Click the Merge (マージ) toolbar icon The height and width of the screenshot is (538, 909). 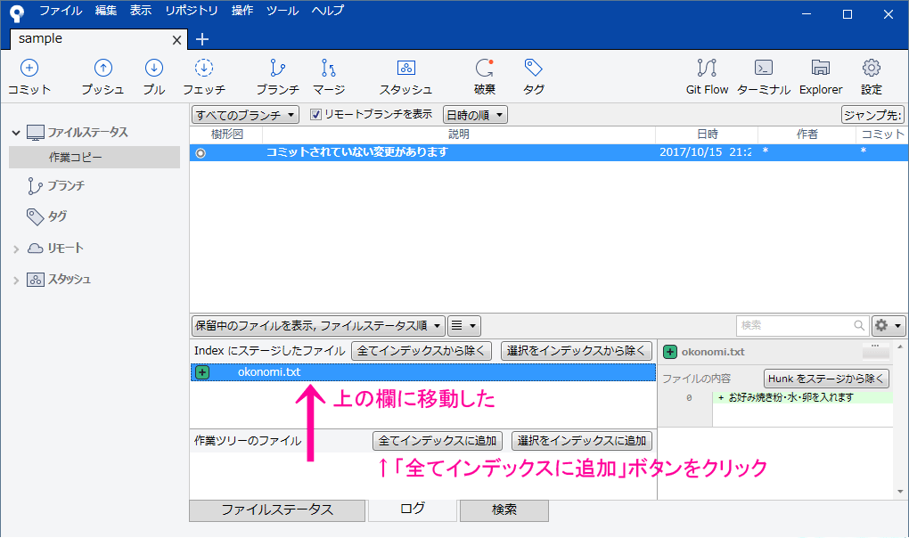tap(328, 68)
